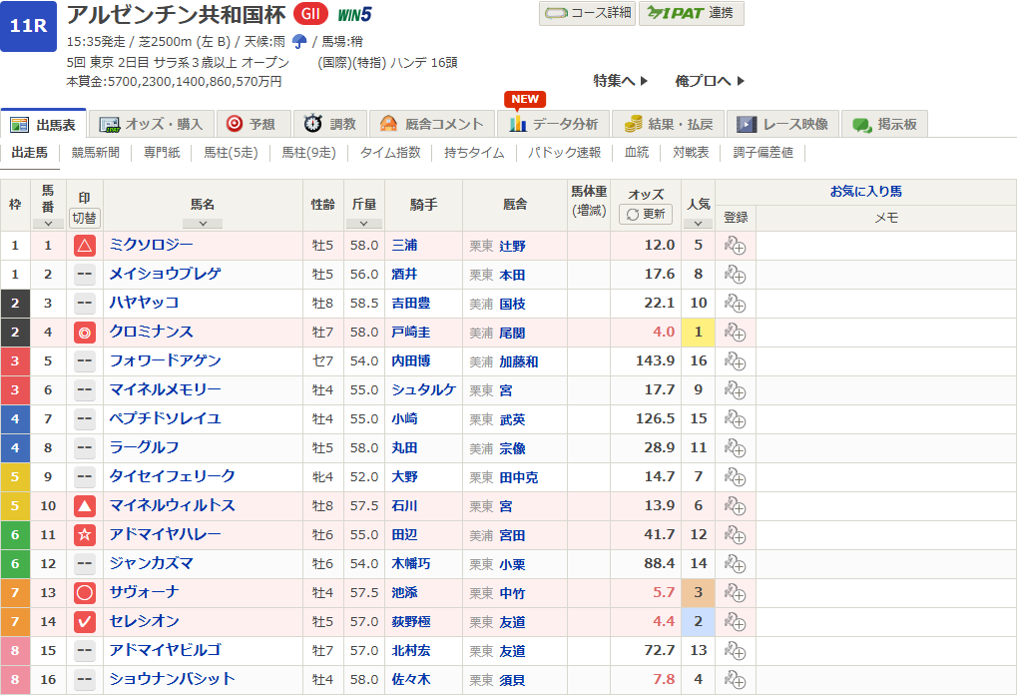
Task: Open the 結果・払戻 tab
Action: click(669, 124)
